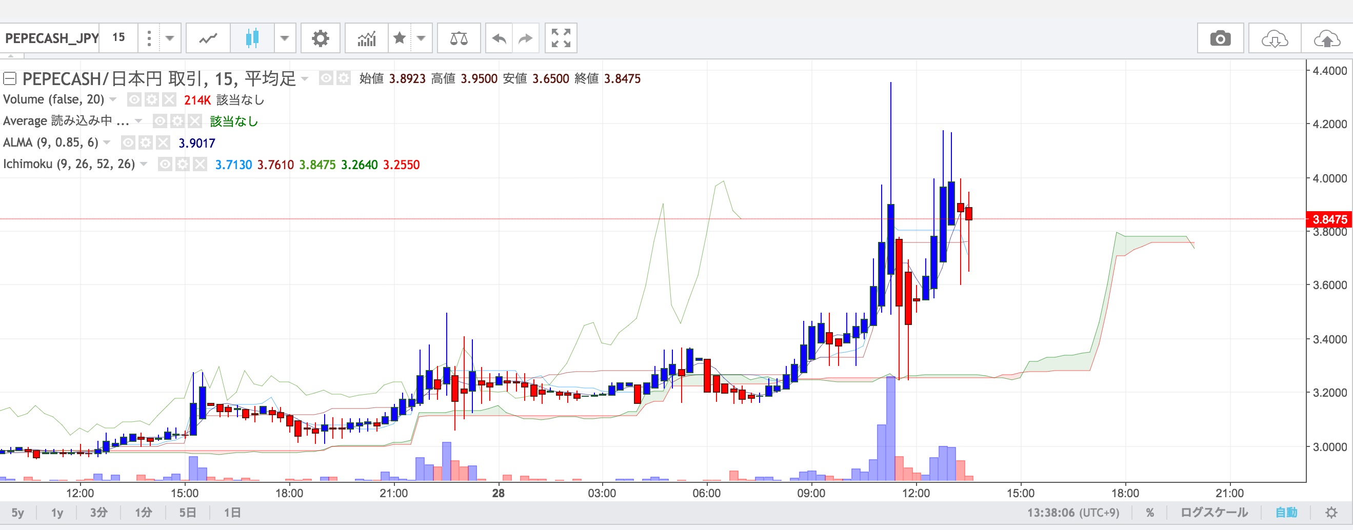The image size is (1353, 530).
Task: Click the Ichimoku (9, 26, 52, 26) legend title
Action: click(69, 164)
